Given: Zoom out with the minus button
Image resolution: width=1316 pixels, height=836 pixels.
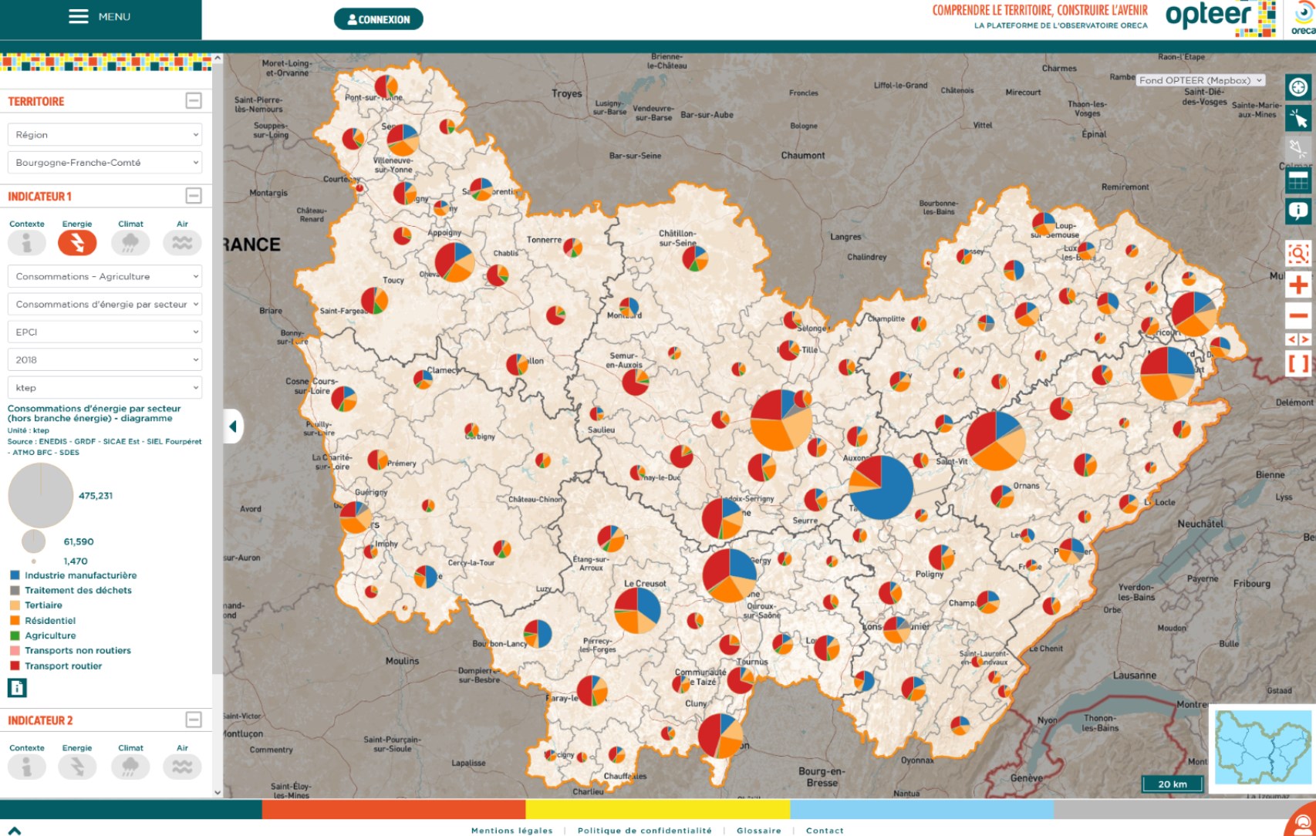Looking at the screenshot, I should tap(1298, 315).
